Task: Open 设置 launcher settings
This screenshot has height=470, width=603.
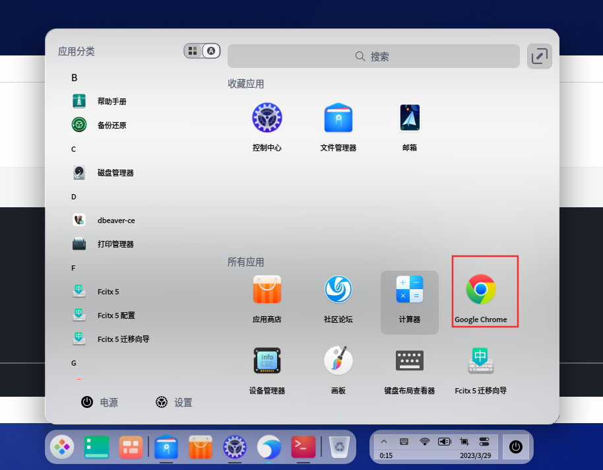Action: coord(174,402)
